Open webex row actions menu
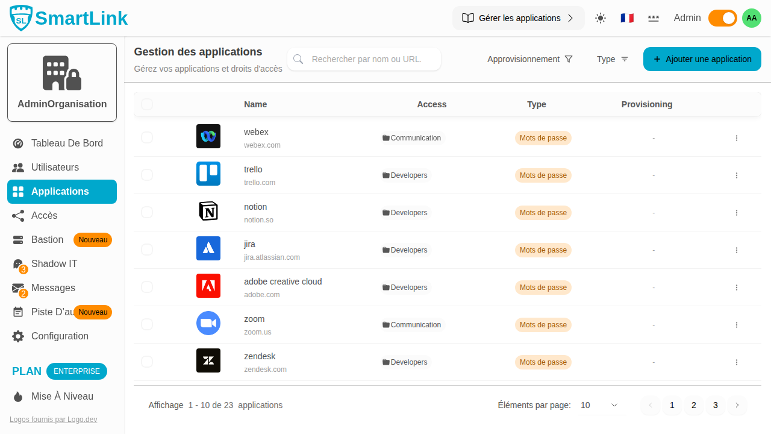 click(x=737, y=138)
